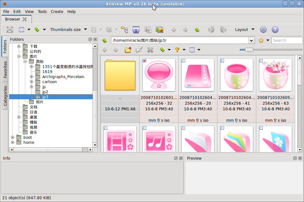This screenshot has width=304, height=202.
Task: Open the favorites star dropdown arrow
Action: 268,40
